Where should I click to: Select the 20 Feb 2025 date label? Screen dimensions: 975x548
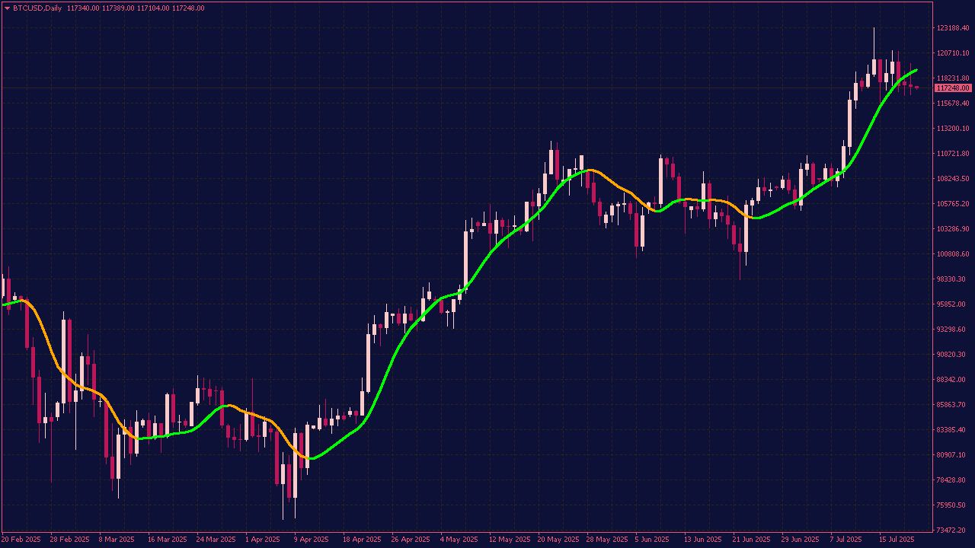(21, 540)
